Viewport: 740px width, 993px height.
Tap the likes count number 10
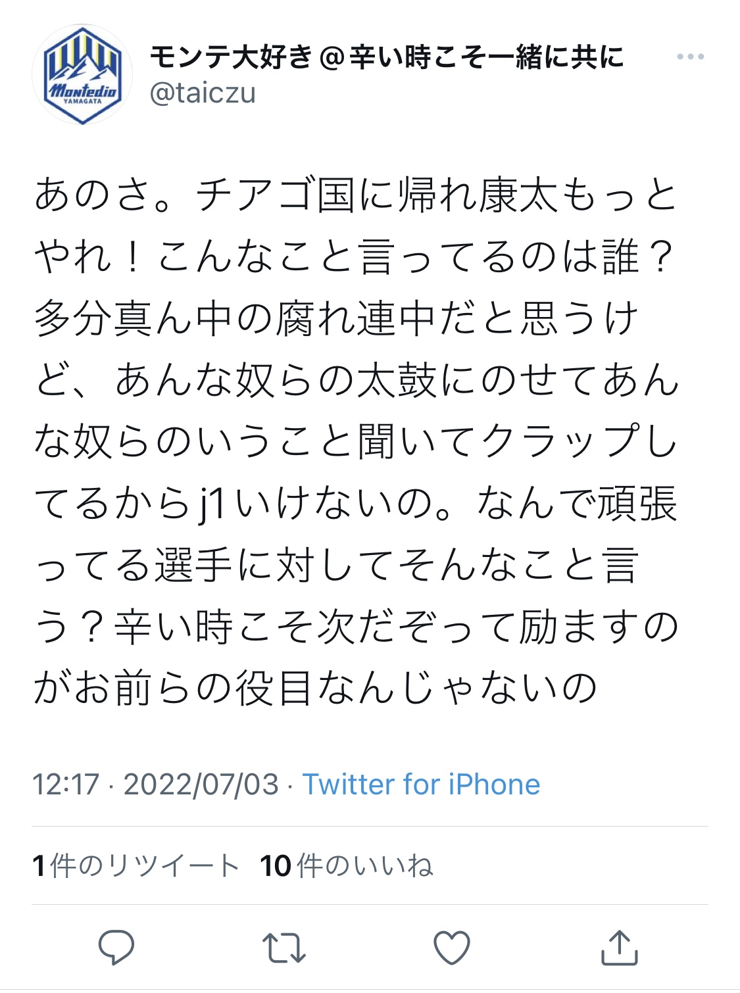pos(276,866)
